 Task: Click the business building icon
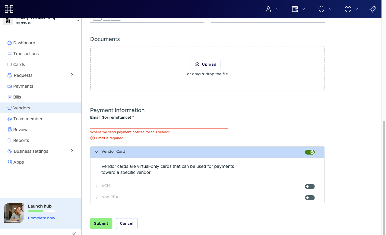[x=8, y=21]
